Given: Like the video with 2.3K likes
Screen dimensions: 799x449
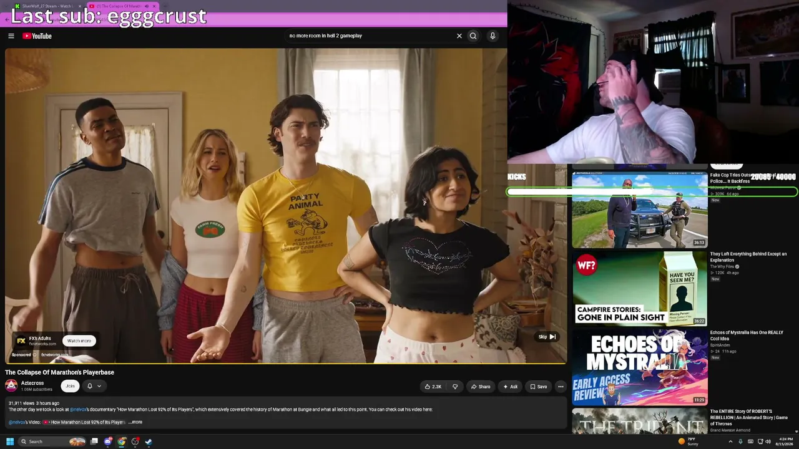Looking at the screenshot, I should (433, 387).
